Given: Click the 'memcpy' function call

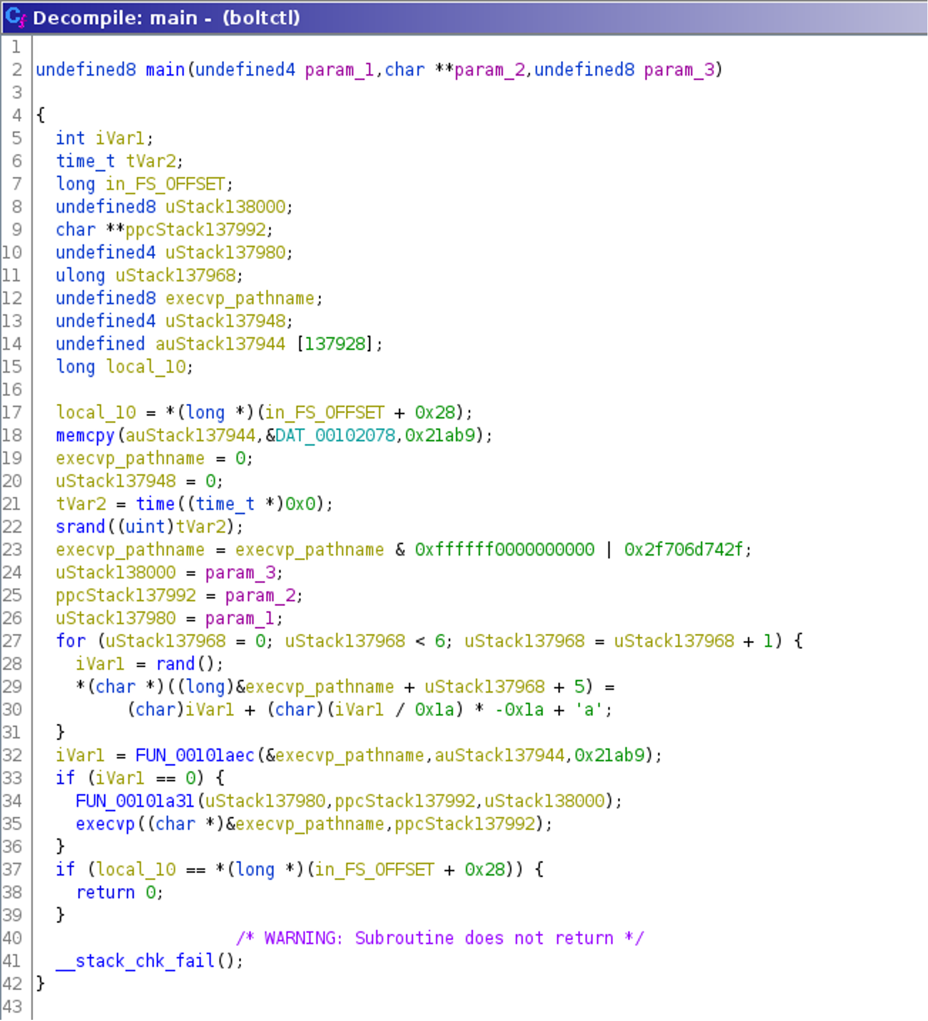Looking at the screenshot, I should click(85, 436).
